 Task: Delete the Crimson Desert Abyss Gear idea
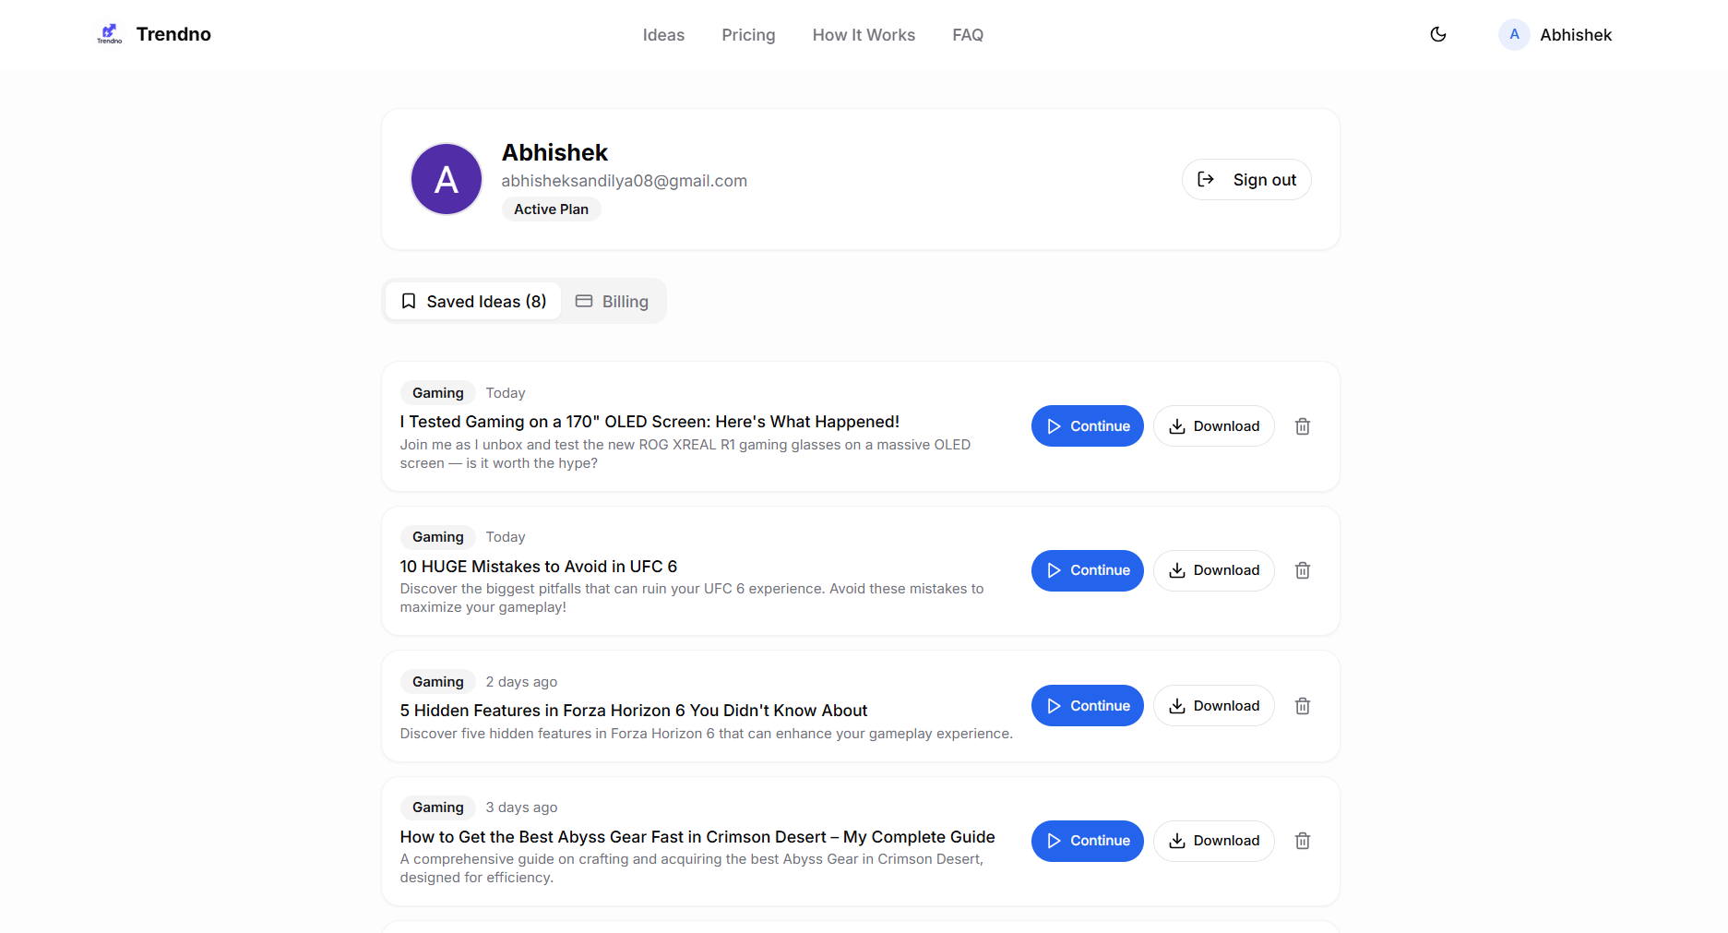1302,841
